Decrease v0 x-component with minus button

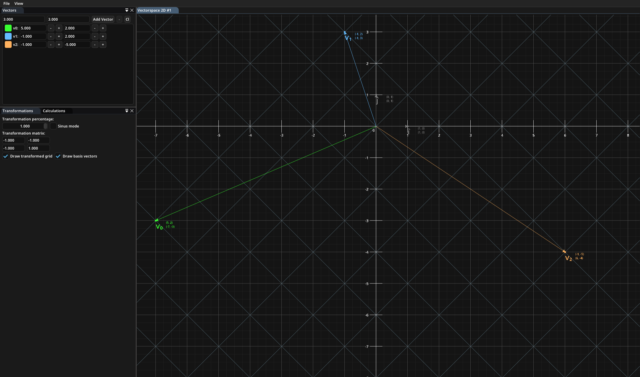tap(51, 28)
